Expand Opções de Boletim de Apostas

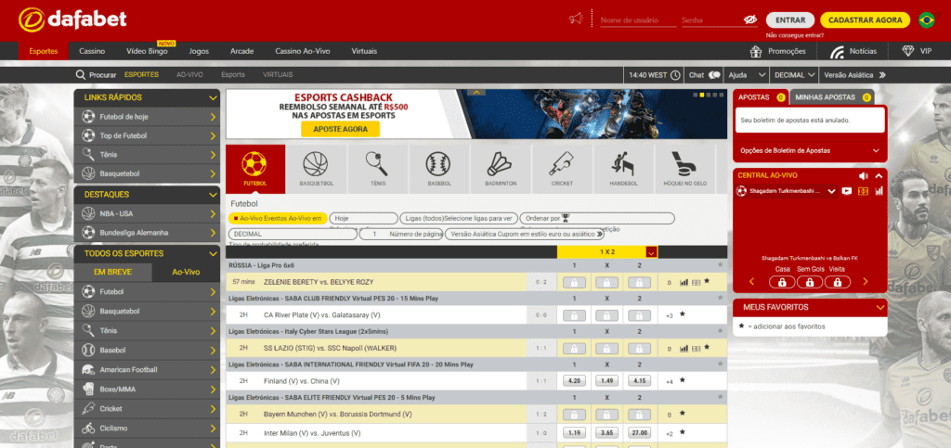pyautogui.click(x=810, y=150)
